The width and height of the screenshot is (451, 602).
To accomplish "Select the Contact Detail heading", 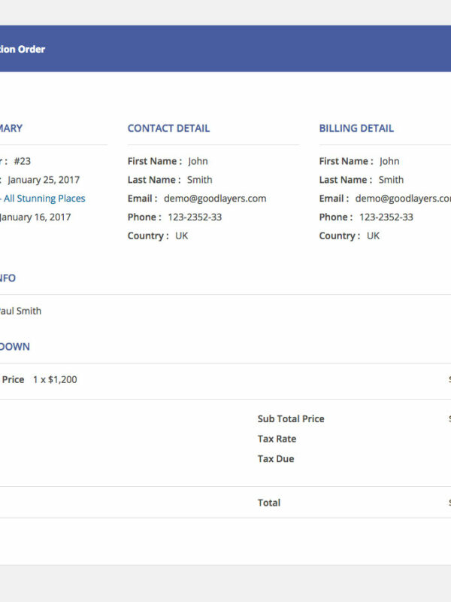I will [x=168, y=129].
